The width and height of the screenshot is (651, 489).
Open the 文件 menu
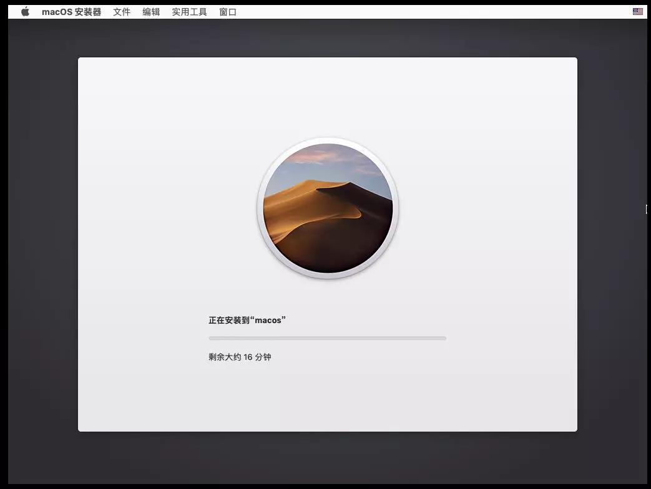click(x=122, y=12)
